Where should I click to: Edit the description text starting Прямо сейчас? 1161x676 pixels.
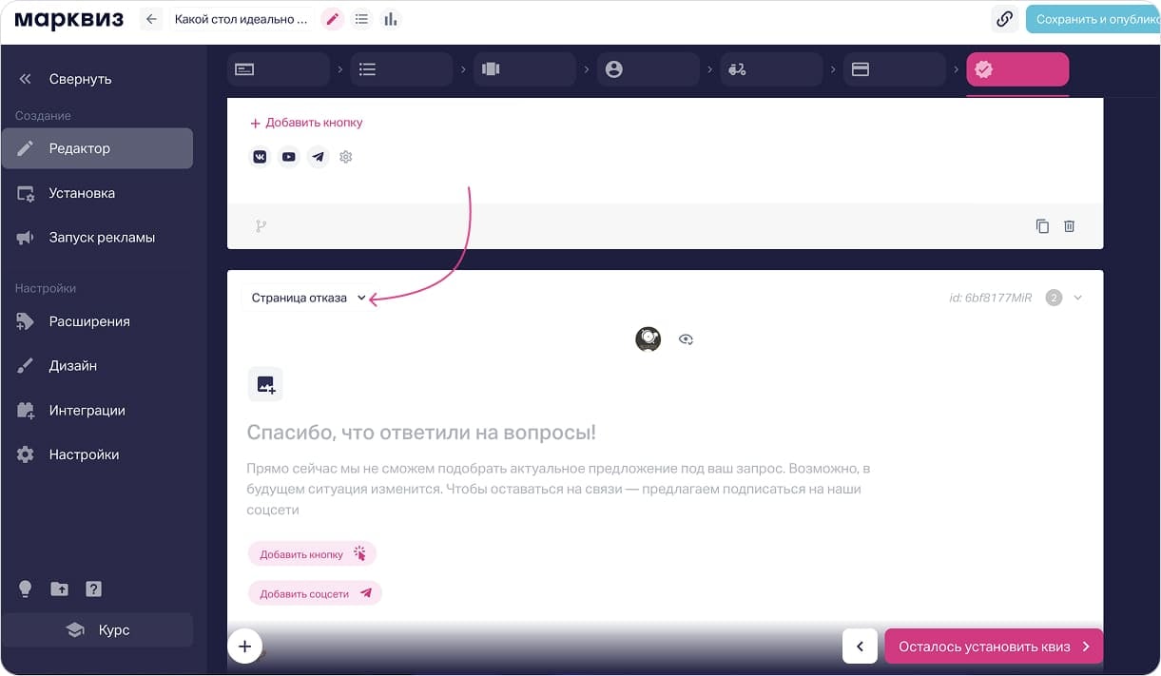click(x=558, y=490)
